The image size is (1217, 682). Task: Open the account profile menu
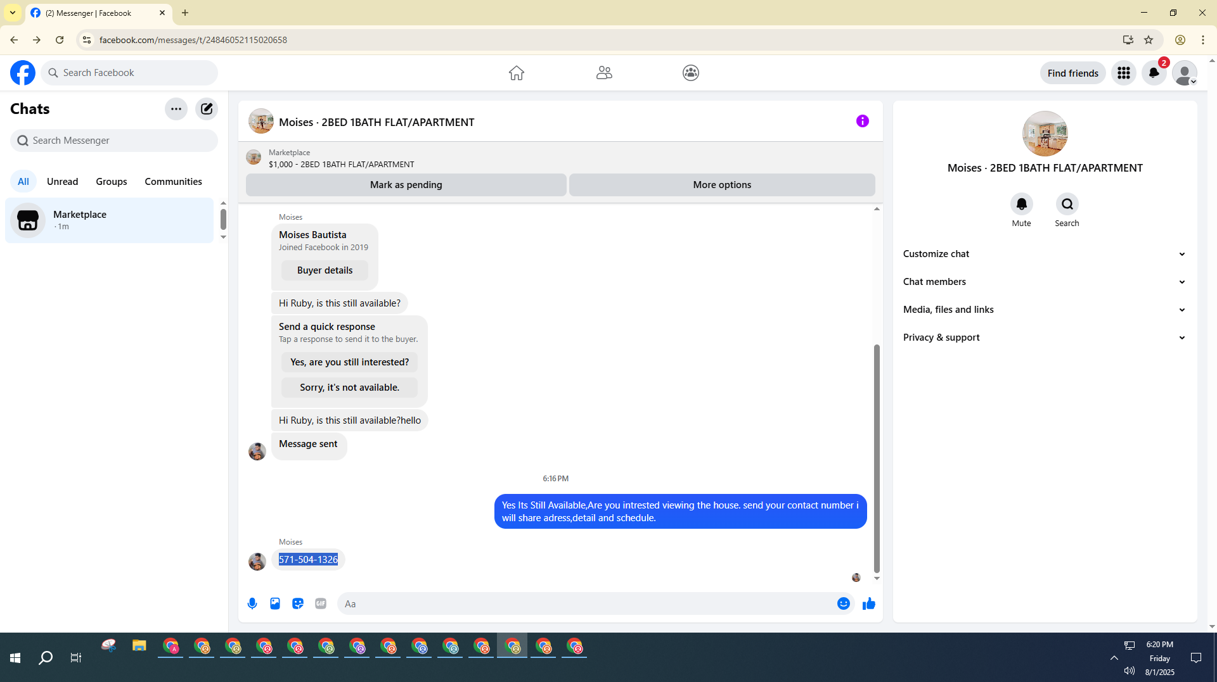[x=1185, y=73]
